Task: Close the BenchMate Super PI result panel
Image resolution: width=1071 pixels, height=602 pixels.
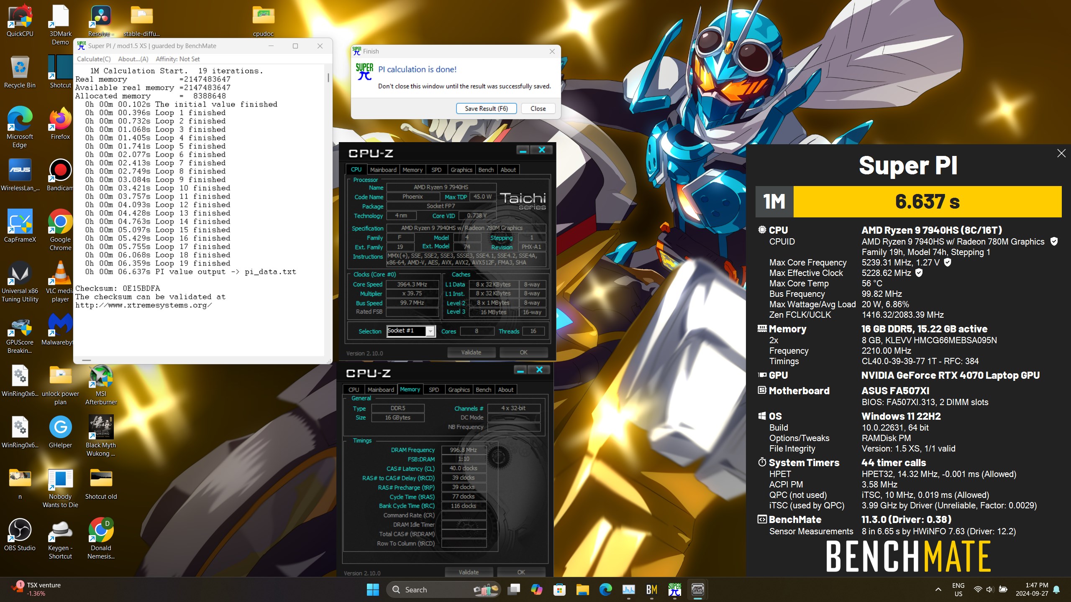Action: point(1061,153)
